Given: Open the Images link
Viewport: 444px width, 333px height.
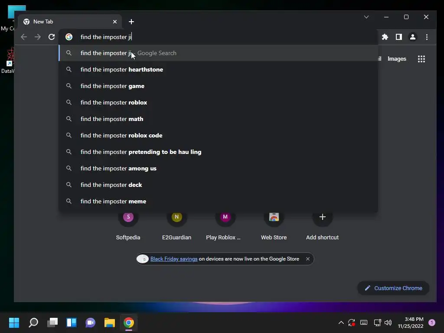Looking at the screenshot, I should (397, 59).
